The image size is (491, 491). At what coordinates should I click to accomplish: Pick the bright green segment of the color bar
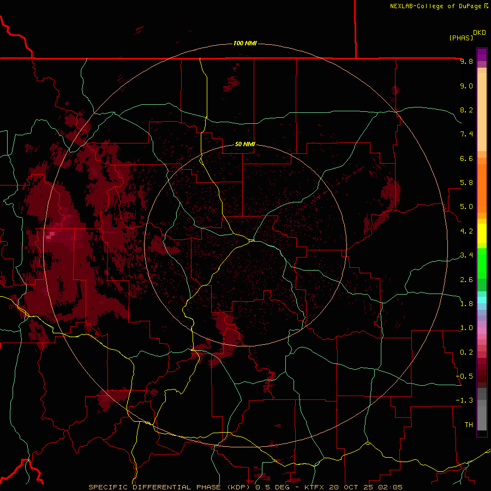[482, 263]
